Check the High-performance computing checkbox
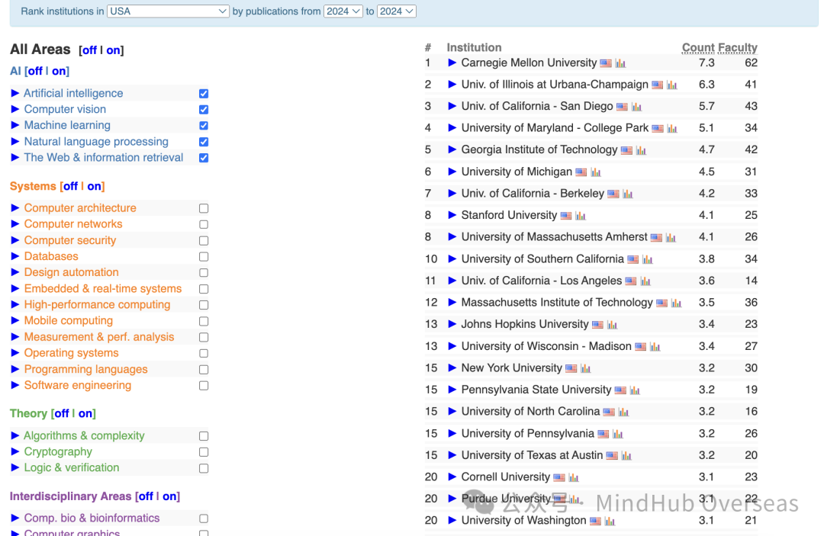Screen dimensions: 824x536 point(204,305)
